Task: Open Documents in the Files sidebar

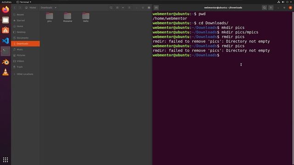Action: (x=26, y=38)
